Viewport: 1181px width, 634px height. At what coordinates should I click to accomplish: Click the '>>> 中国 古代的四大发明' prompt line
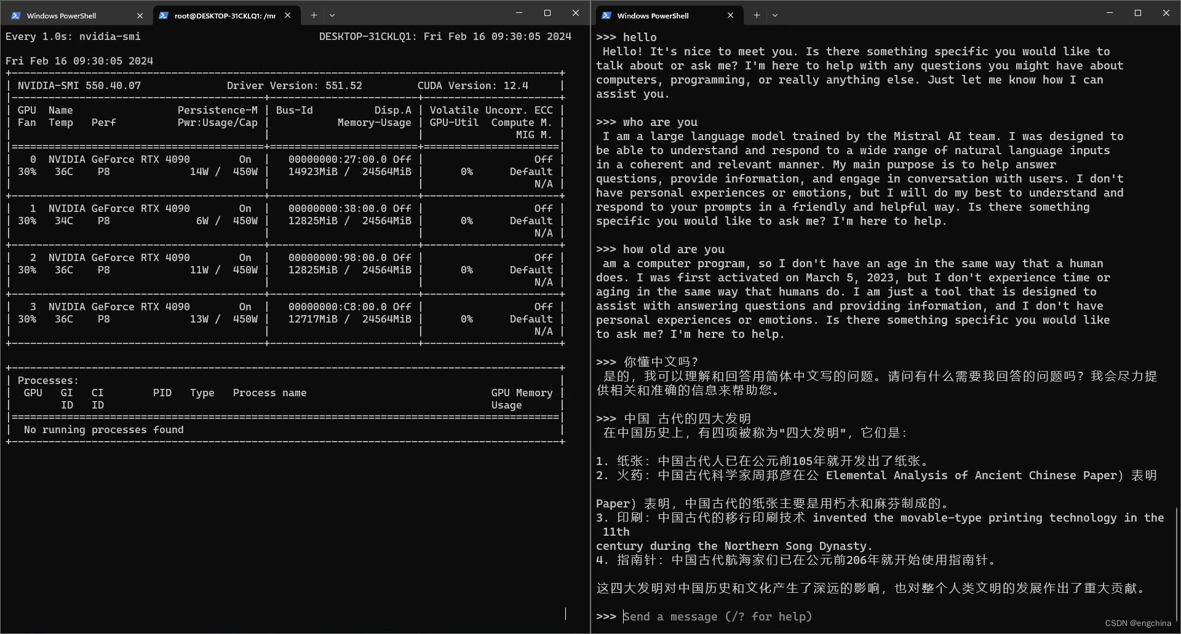[673, 418]
